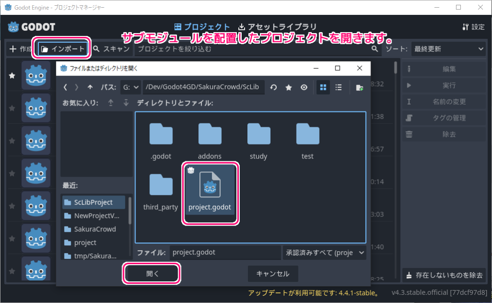Go forward in file dialog history
The width and height of the screenshot is (492, 303).
click(76, 87)
